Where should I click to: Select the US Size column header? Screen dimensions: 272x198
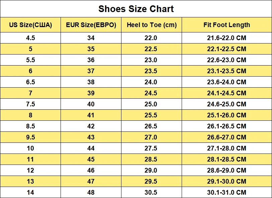[x=30, y=25]
